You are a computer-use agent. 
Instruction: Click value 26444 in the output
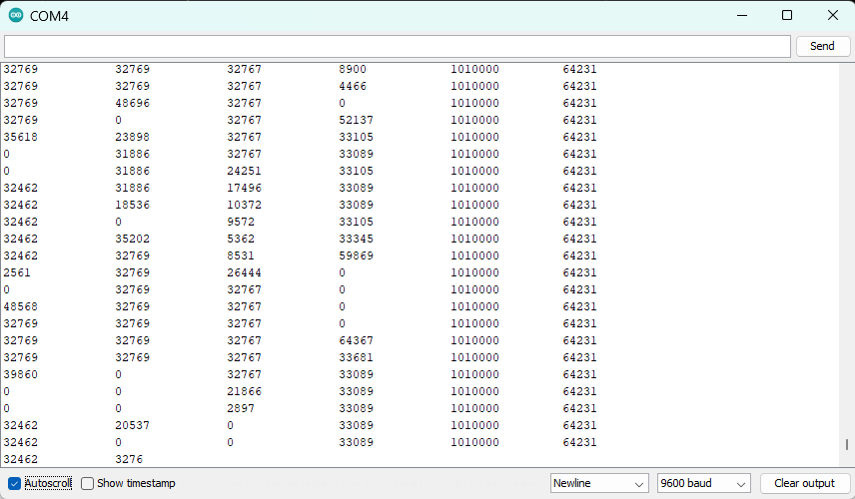[245, 272]
